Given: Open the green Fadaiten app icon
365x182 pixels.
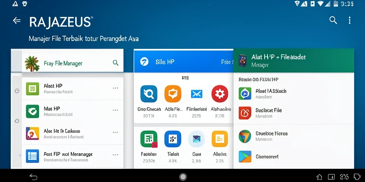Looking at the screenshot, I should click(149, 139).
